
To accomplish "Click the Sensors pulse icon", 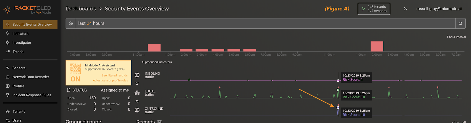I will (8, 68).
